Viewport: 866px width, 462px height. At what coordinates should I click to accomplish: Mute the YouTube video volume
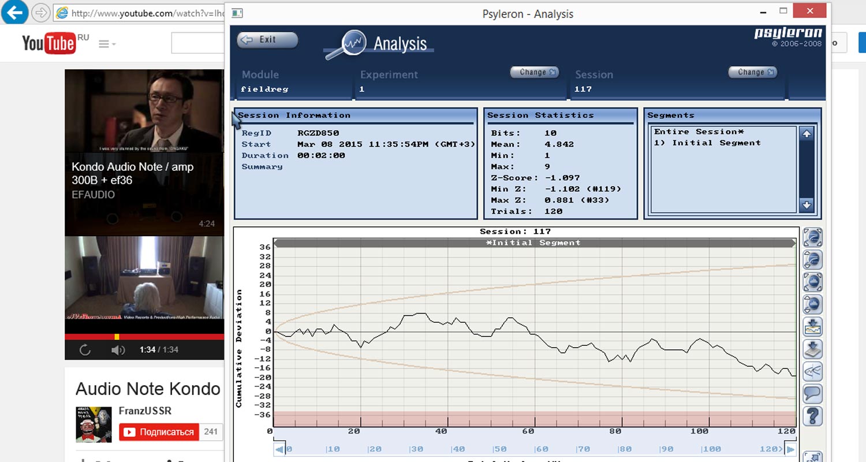[x=118, y=350]
